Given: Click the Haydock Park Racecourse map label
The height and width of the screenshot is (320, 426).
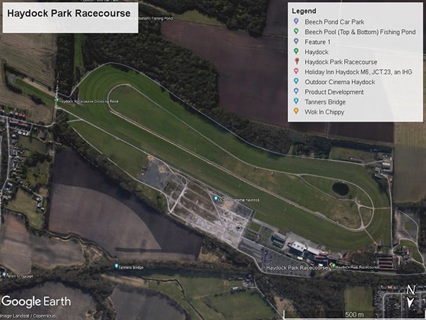Looking at the screenshot, I should (x=296, y=268).
